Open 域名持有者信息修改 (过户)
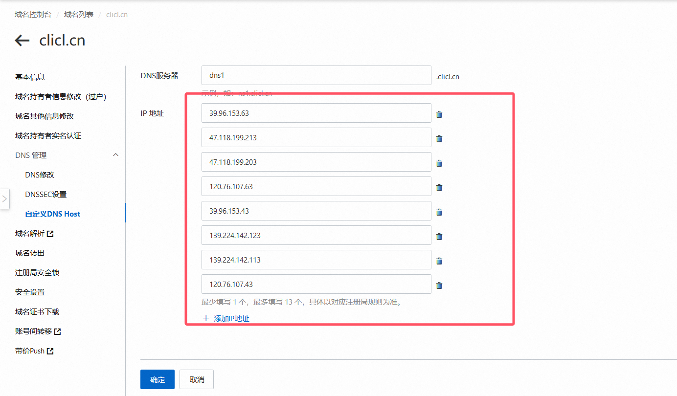Screen dimensions: 677x396 click(x=61, y=97)
